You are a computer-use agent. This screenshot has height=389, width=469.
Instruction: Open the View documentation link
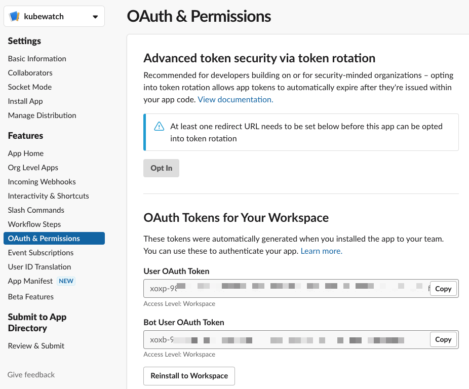[236, 99]
